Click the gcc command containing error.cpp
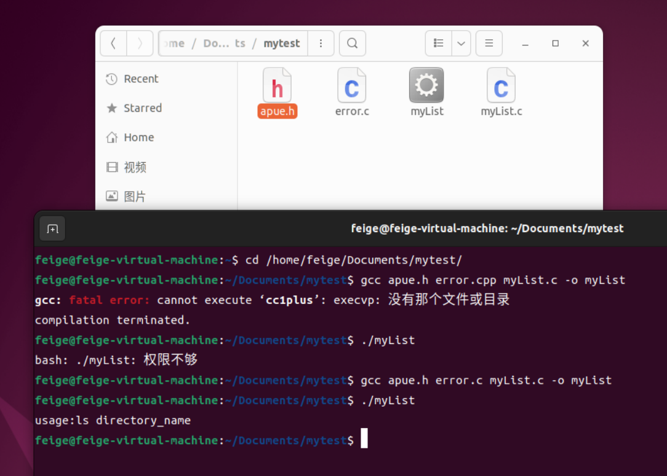The width and height of the screenshot is (667, 476). click(x=493, y=280)
